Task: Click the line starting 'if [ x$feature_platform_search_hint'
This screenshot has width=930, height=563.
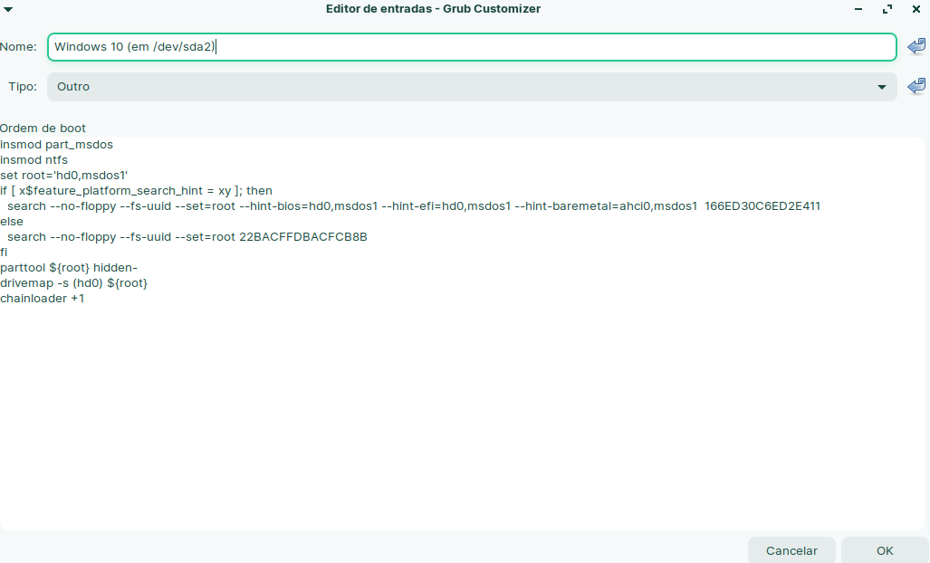Action: (137, 191)
